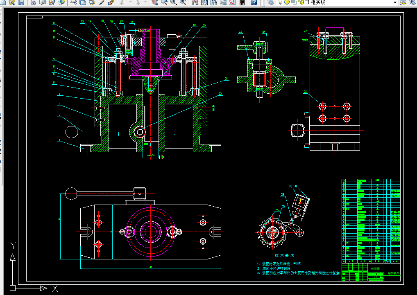Click balloon number 27 label
This screenshot has width=417, height=295.
coord(305,31)
